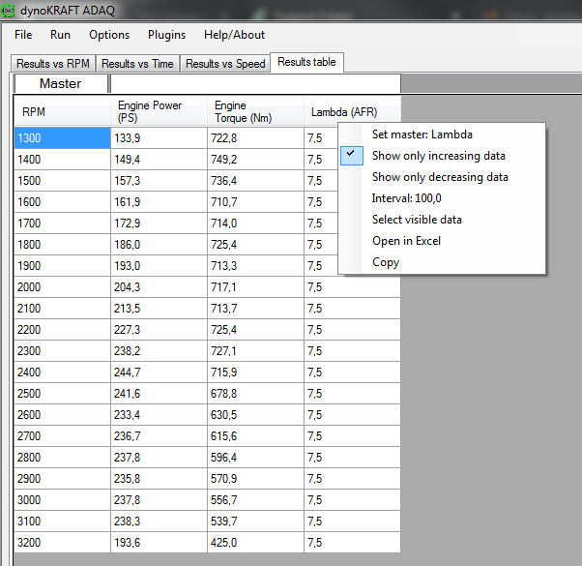Select the 2300 RPM cell
582x566 pixels.
click(x=62, y=351)
